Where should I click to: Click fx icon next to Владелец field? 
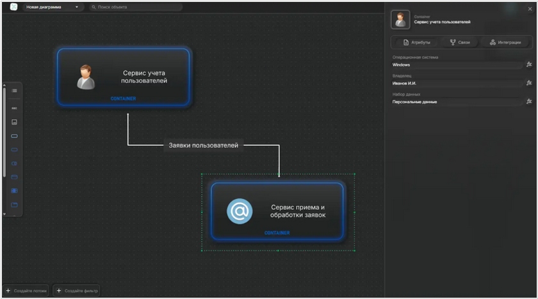click(x=528, y=83)
